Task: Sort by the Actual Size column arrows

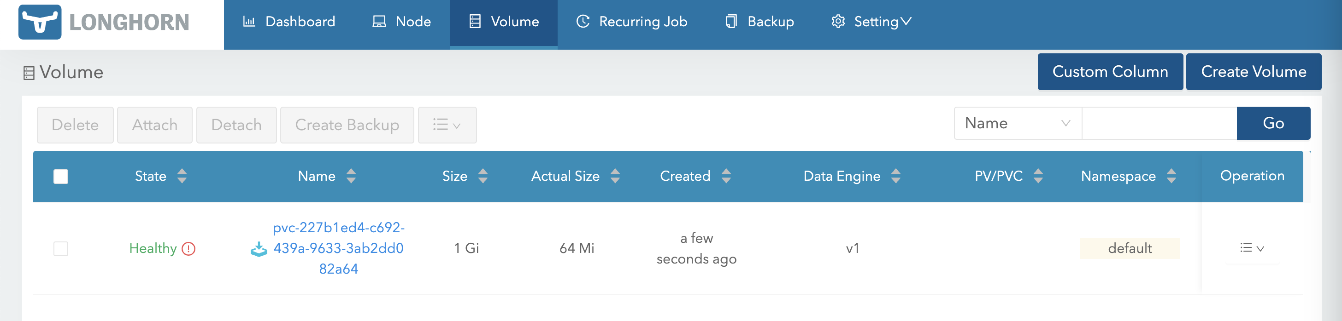Action: point(615,176)
